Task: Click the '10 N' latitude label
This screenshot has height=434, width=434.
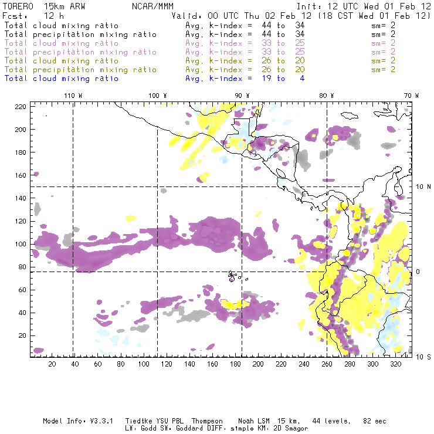Action: (x=423, y=187)
